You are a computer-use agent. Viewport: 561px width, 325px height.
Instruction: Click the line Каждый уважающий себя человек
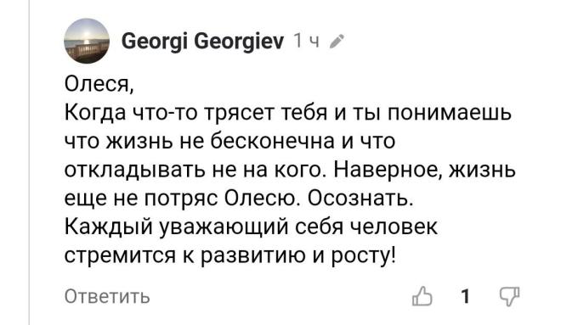click(x=251, y=227)
